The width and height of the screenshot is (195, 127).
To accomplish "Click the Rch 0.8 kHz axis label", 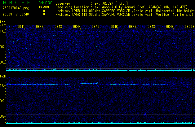I will [x=2, y=116].
